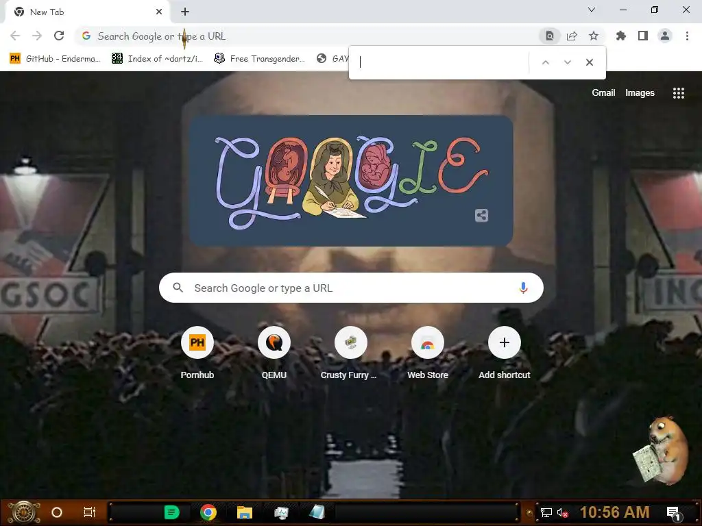Open Chrome's three-dot menu
702x526 pixels.
tap(687, 36)
